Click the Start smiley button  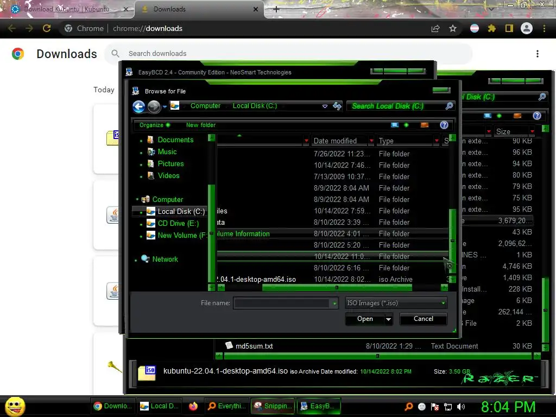point(15,406)
